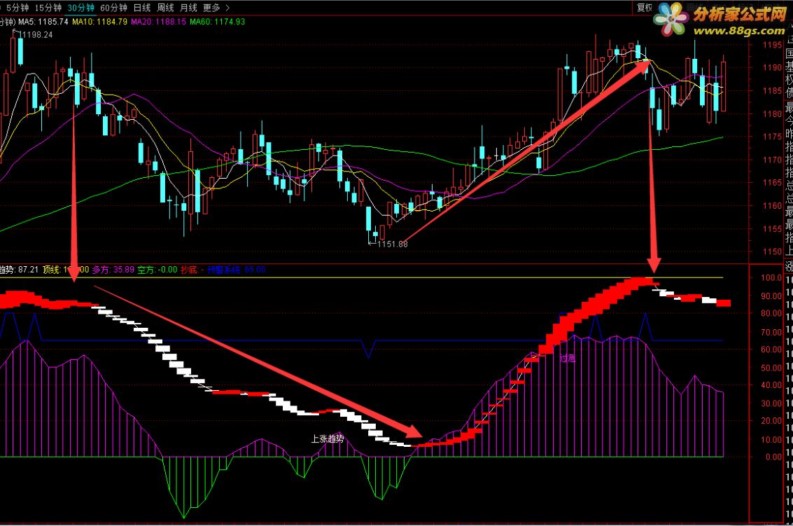Open the 月线 monthly chart tab
The height and width of the screenshot is (526, 793).
click(189, 8)
